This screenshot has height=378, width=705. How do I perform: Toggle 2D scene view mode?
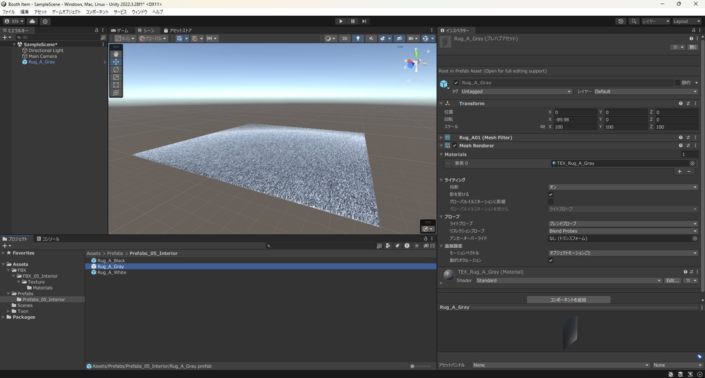[x=344, y=38]
